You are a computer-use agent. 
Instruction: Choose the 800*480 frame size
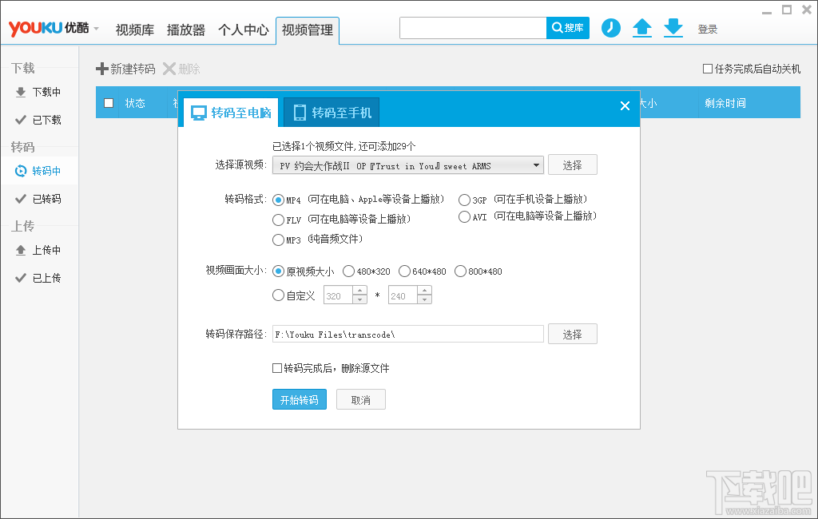(x=460, y=271)
